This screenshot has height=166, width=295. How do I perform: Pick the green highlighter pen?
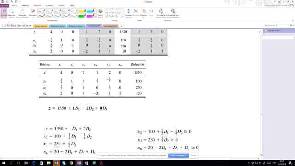click(x=82, y=16)
